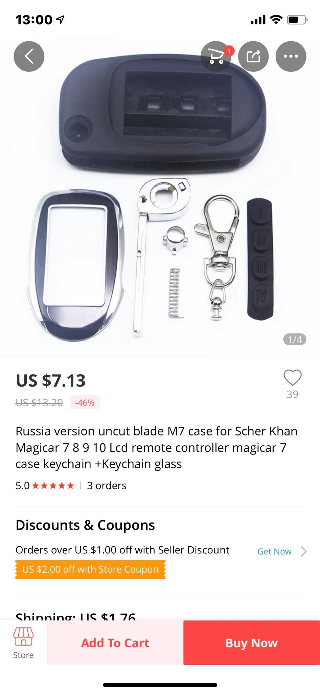This screenshot has height=694, width=320.
Task: Tap the battery icon in status bar
Action: coord(297,20)
